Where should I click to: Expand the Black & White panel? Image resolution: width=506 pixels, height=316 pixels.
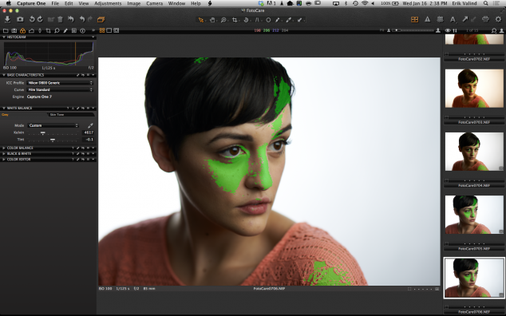(x=4, y=154)
